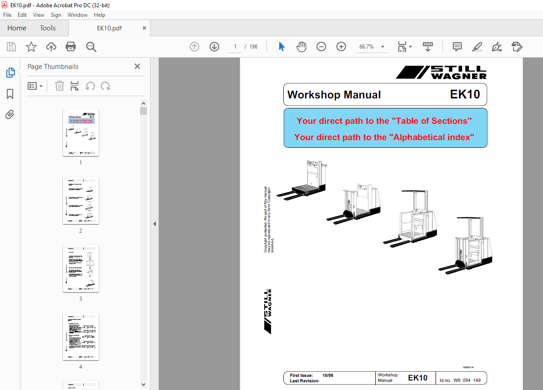The height and width of the screenshot is (390, 543).
Task: Click the 66.7% zoom value field
Action: pos(366,47)
